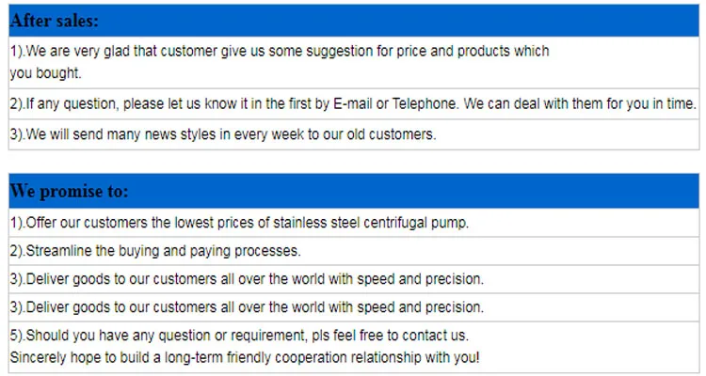The height and width of the screenshot is (376, 706).
Task: Click the news styles every week row
Action: tap(223, 134)
